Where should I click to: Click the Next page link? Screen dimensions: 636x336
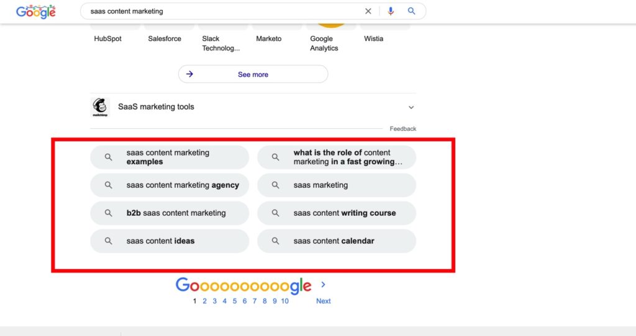(x=323, y=301)
